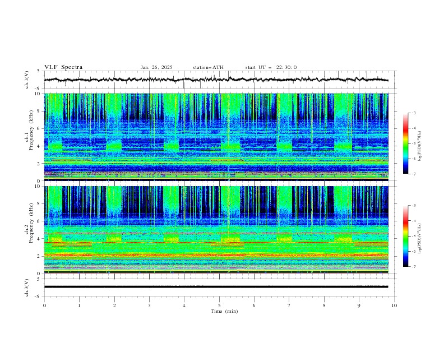Click the "start UT = 22:30:0" label

tap(271, 67)
